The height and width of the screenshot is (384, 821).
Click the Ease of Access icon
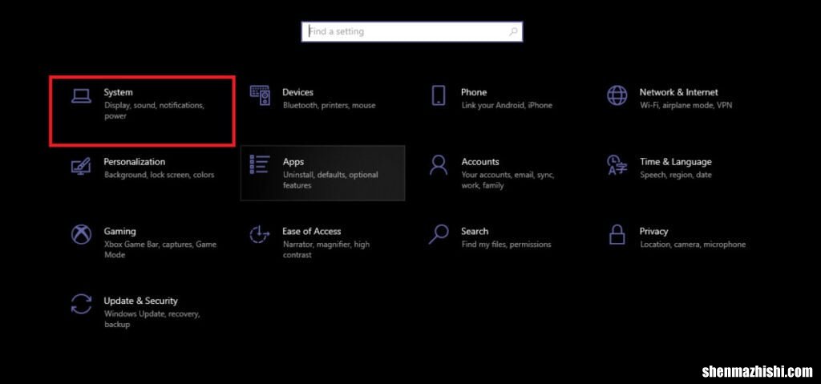click(259, 234)
